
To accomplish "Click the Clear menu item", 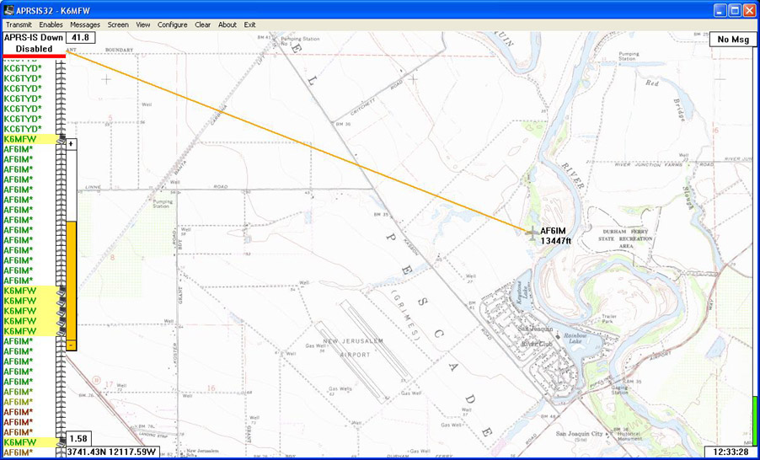I will [x=202, y=24].
